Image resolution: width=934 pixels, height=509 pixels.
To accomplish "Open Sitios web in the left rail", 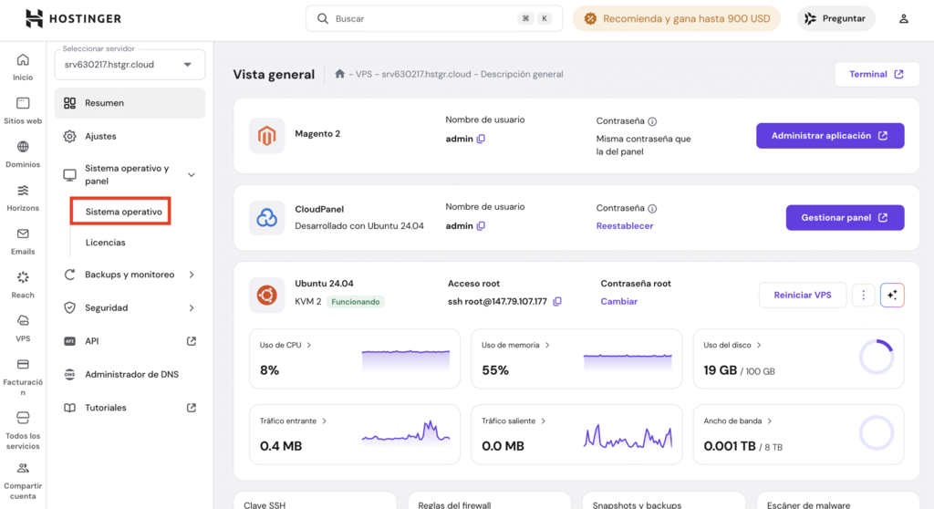I will 23,111.
